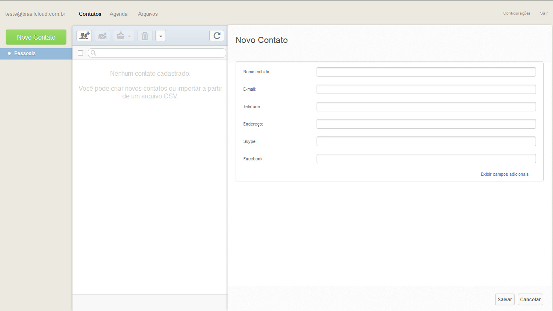553x311 pixels.
Task: Click the add contacts group icon
Action: click(84, 36)
